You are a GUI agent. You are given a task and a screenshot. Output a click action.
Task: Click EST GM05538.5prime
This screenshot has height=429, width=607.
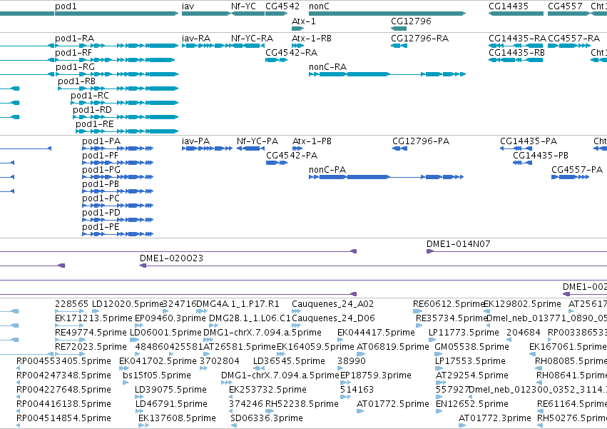(472, 347)
